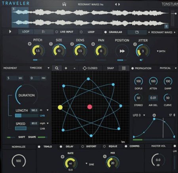Click the save preset floppy icon

pos(64,4)
